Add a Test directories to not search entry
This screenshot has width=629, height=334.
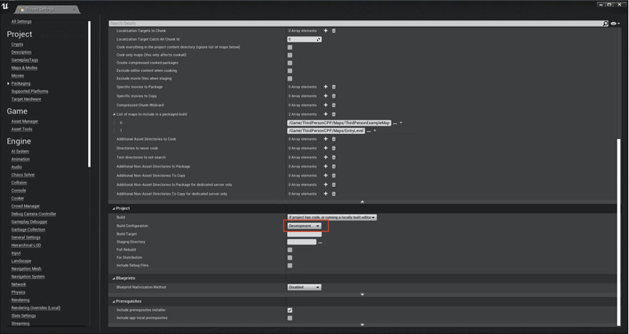pyautogui.click(x=326, y=158)
